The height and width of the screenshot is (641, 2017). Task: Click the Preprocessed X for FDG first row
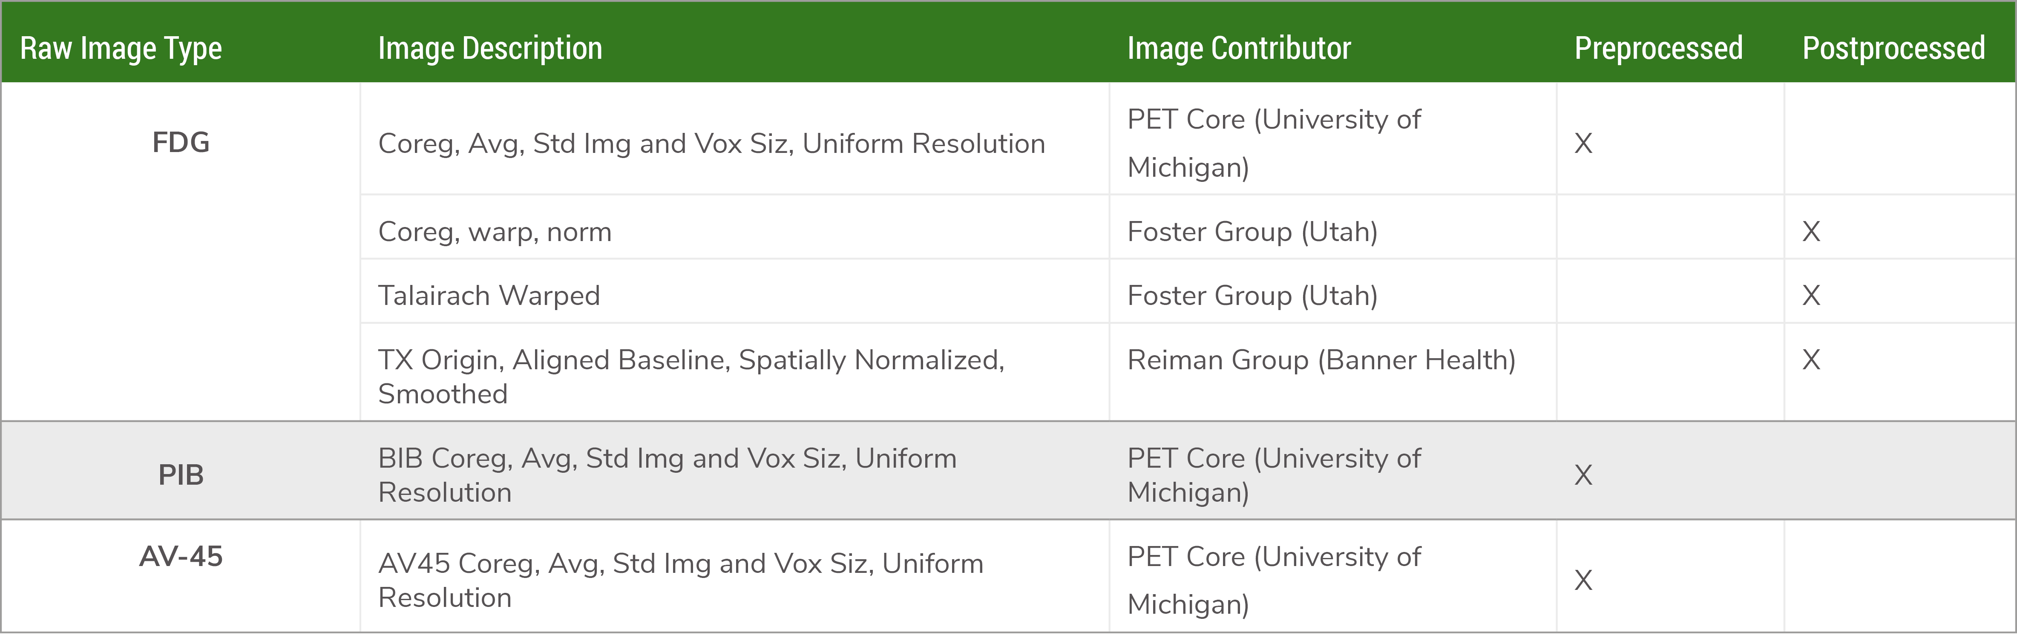point(1583,143)
